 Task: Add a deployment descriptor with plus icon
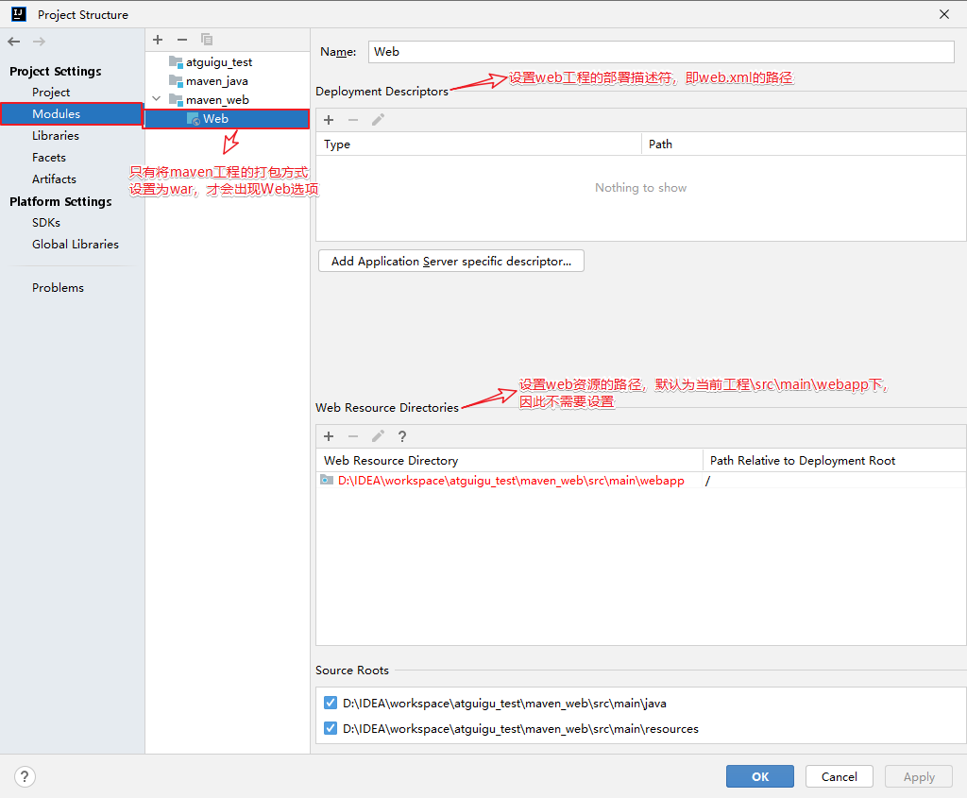tap(329, 120)
